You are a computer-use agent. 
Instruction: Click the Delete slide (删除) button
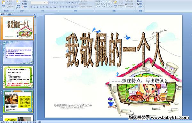point(25,7)
